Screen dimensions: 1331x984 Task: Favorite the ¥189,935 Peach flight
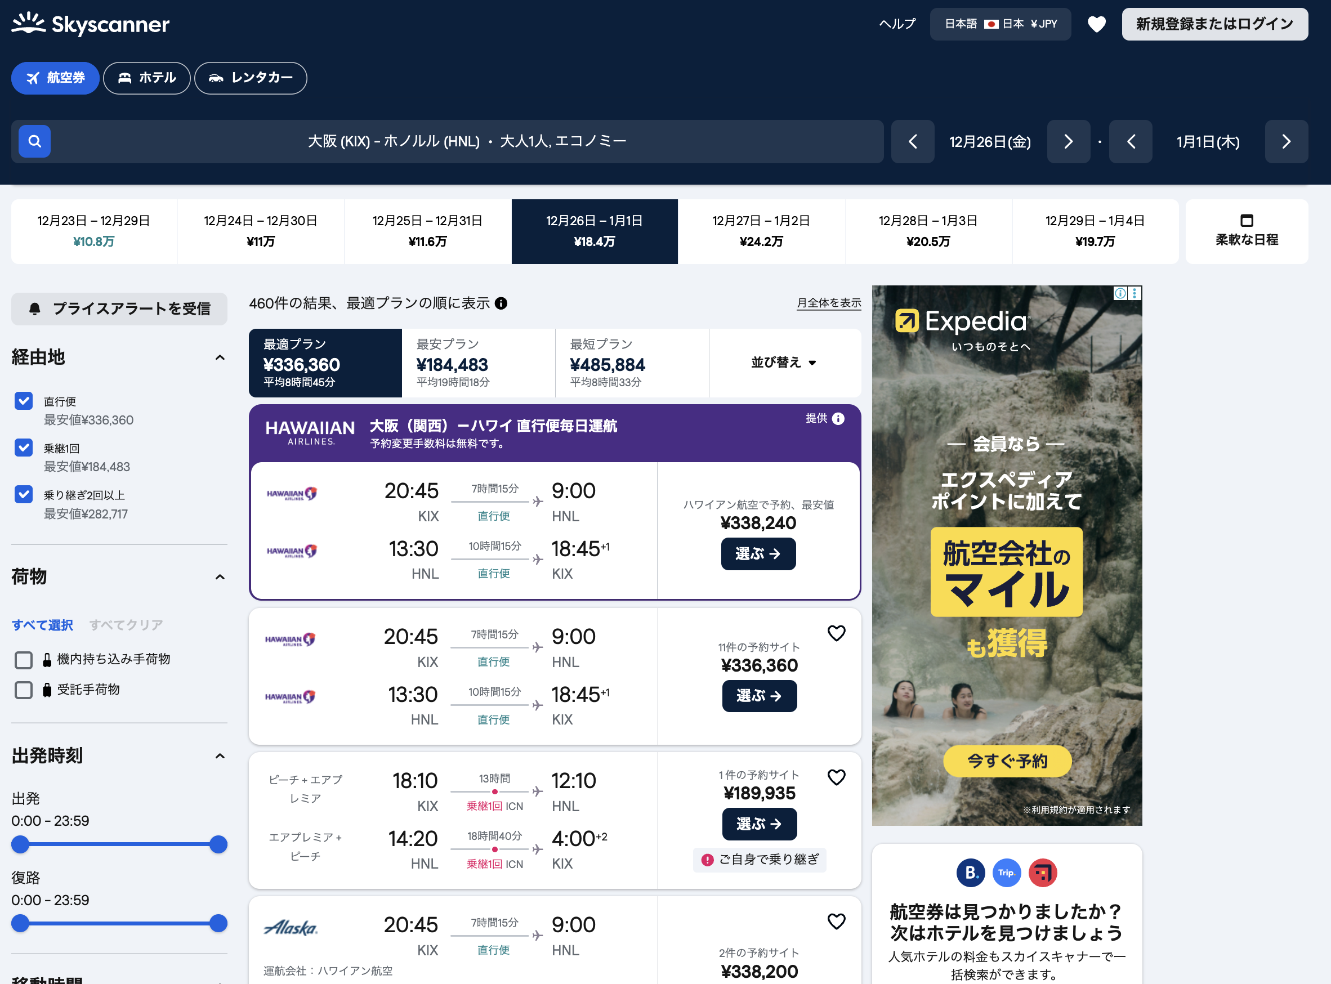836,777
